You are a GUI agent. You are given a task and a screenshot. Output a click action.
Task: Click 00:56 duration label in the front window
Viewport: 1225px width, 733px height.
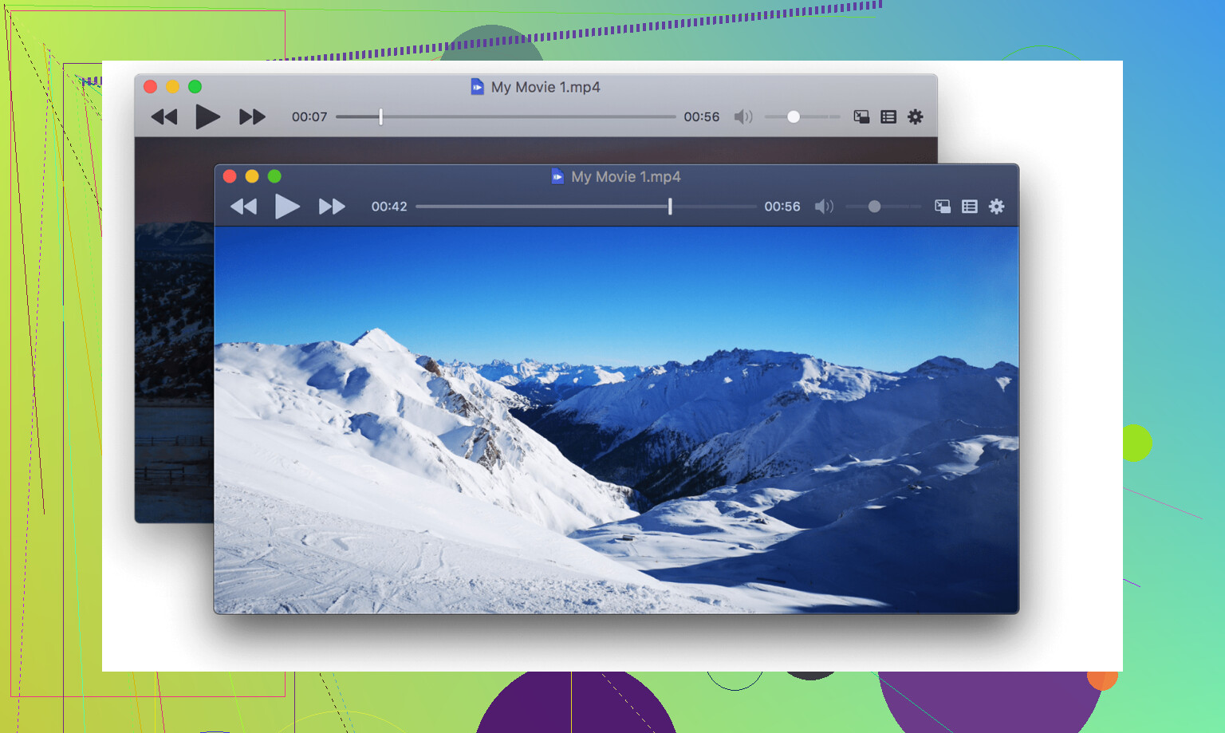tap(782, 207)
